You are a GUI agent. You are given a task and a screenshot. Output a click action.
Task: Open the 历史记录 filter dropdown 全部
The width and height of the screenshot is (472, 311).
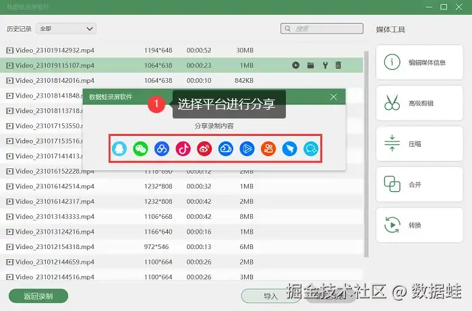pyautogui.click(x=66, y=28)
